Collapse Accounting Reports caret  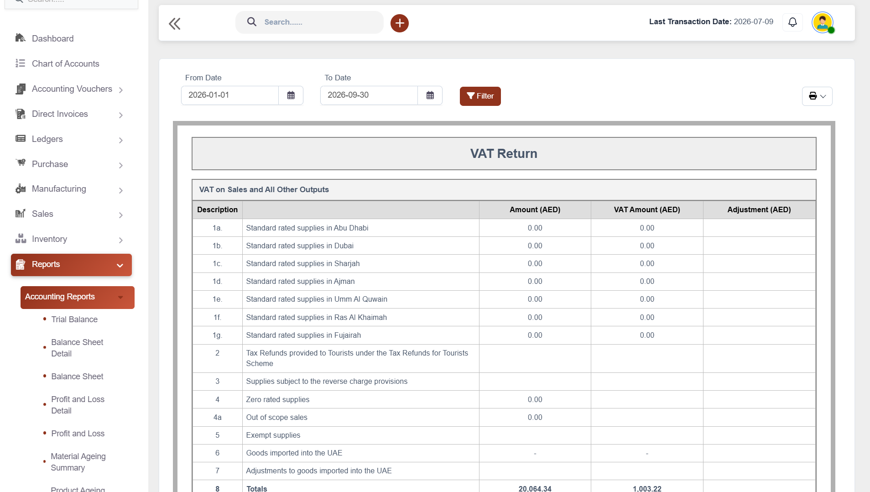tap(120, 298)
